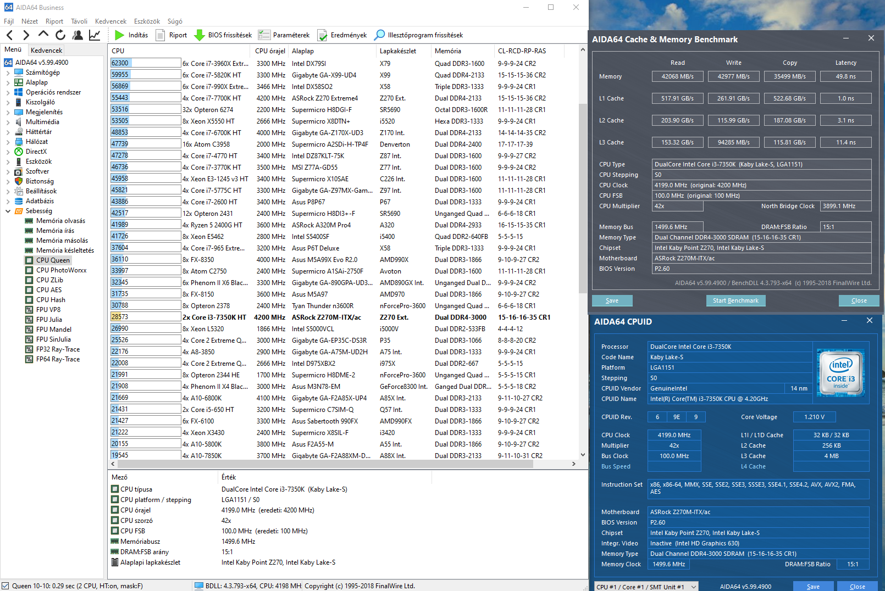Start benchmark with green Indítás icon

pos(119,35)
